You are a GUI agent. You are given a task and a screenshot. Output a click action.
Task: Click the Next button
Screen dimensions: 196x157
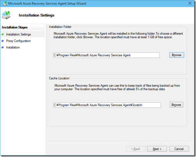tap(157, 149)
